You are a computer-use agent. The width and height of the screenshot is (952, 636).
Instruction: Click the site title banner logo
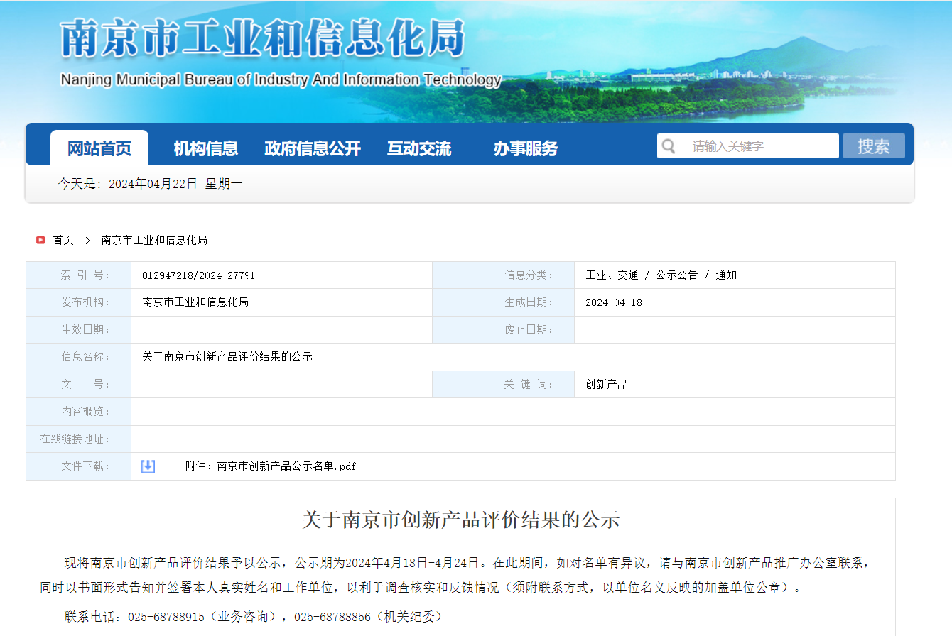tap(263, 39)
